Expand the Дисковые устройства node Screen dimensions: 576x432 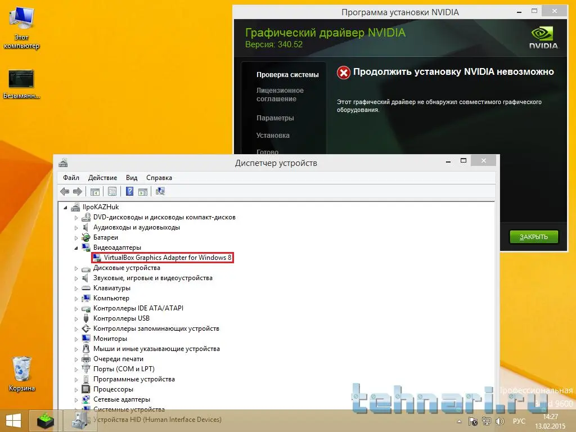[x=76, y=268]
